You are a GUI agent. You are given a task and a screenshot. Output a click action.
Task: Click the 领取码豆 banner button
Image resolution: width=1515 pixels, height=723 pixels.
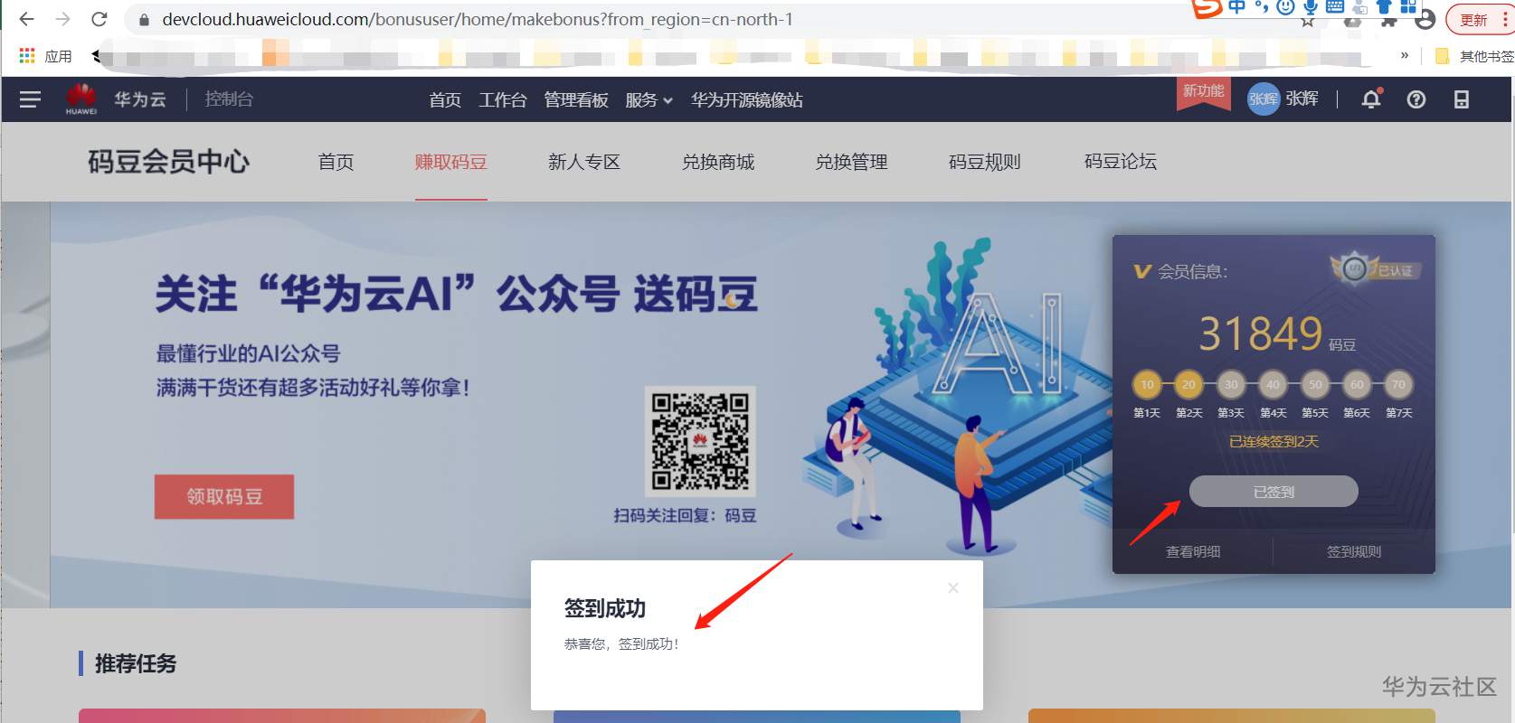224,496
